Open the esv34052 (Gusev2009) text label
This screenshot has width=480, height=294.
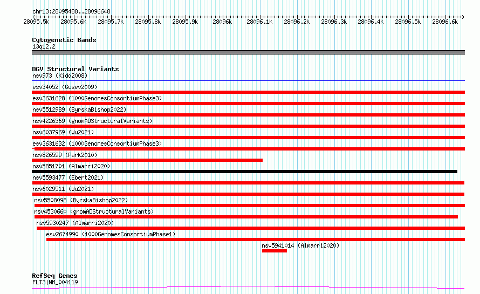point(65,87)
